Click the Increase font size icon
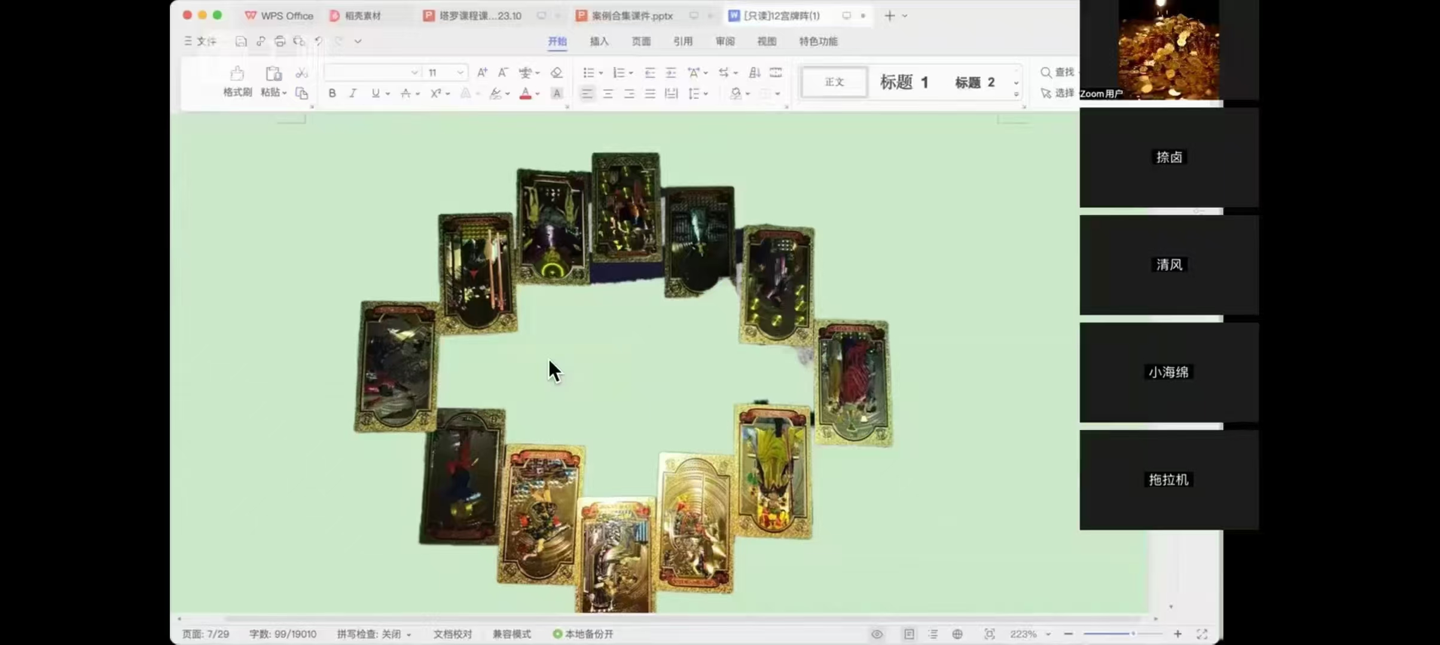This screenshot has width=1440, height=645. 482,72
